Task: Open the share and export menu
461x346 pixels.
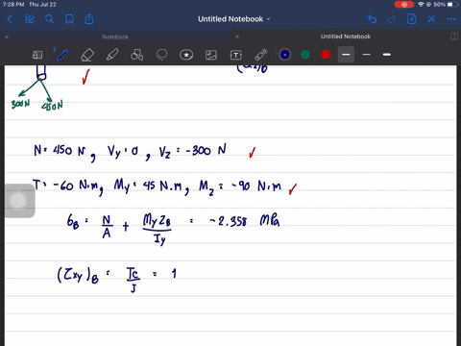Action: click(89, 19)
